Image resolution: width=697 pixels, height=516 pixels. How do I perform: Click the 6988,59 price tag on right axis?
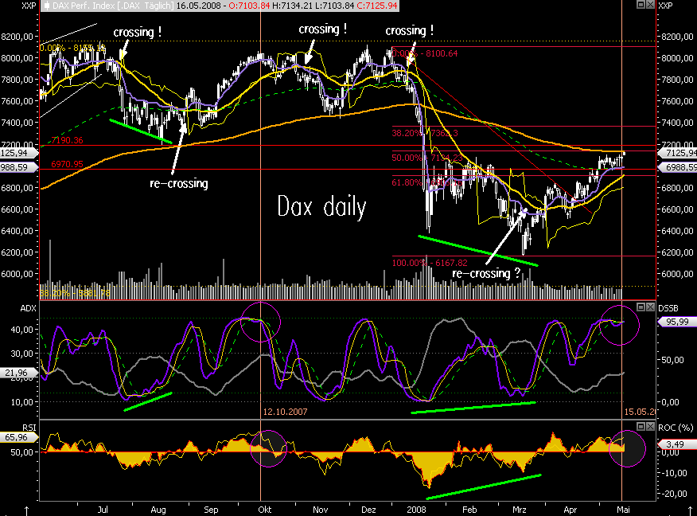click(677, 167)
